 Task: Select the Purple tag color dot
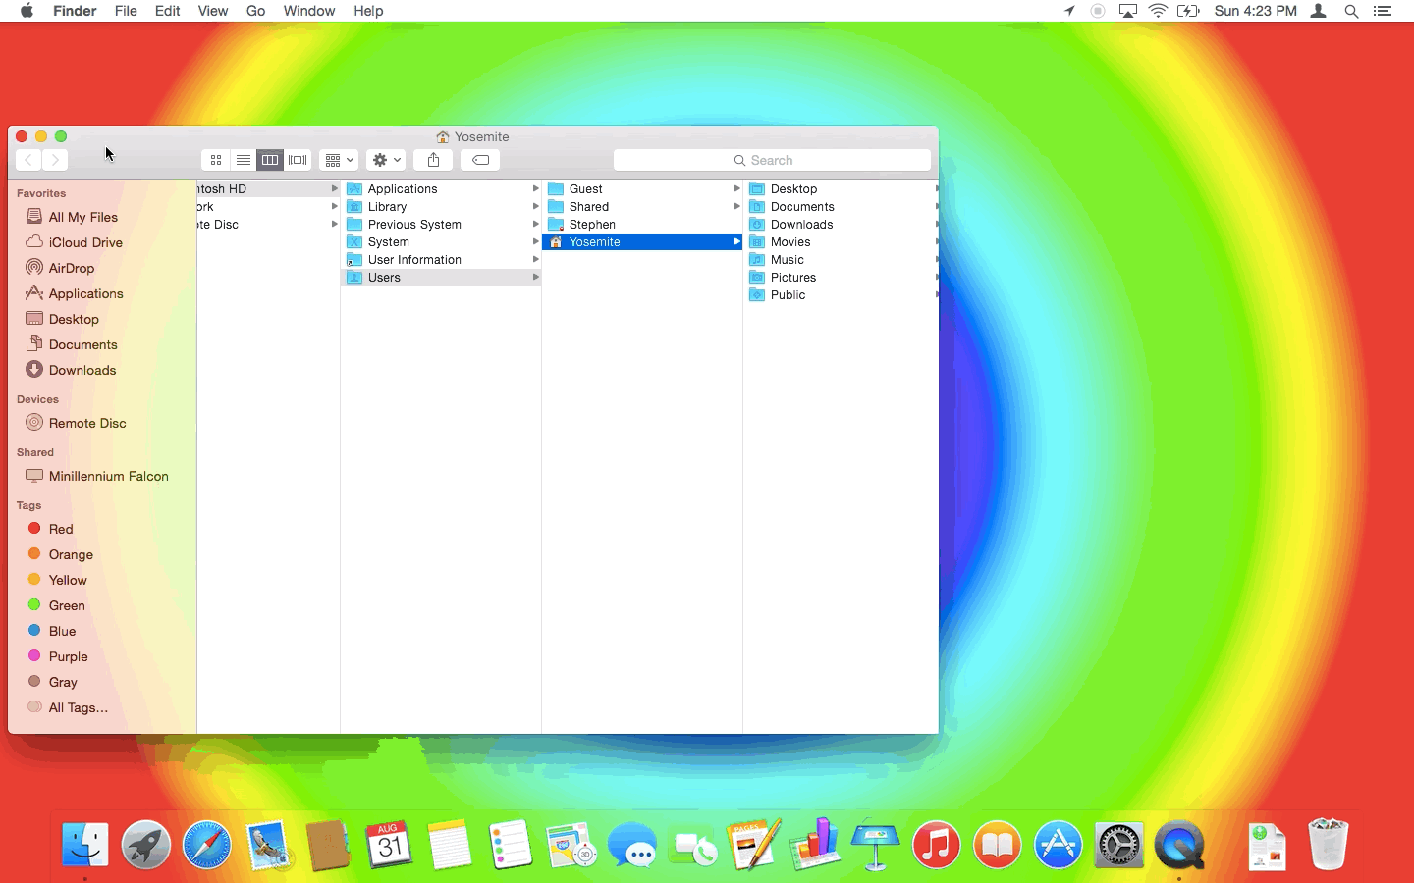34,656
